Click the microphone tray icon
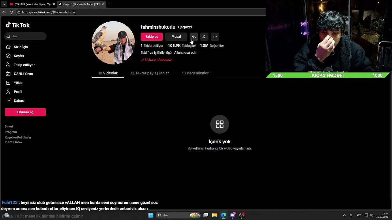Viewport: 392px width, 220px height. pyautogui.click(x=351, y=215)
